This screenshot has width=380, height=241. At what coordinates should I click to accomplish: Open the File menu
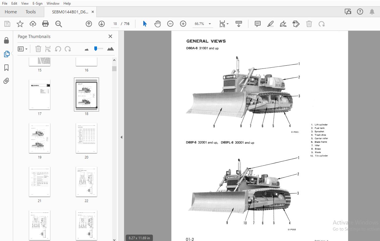pyautogui.click(x=5, y=3)
